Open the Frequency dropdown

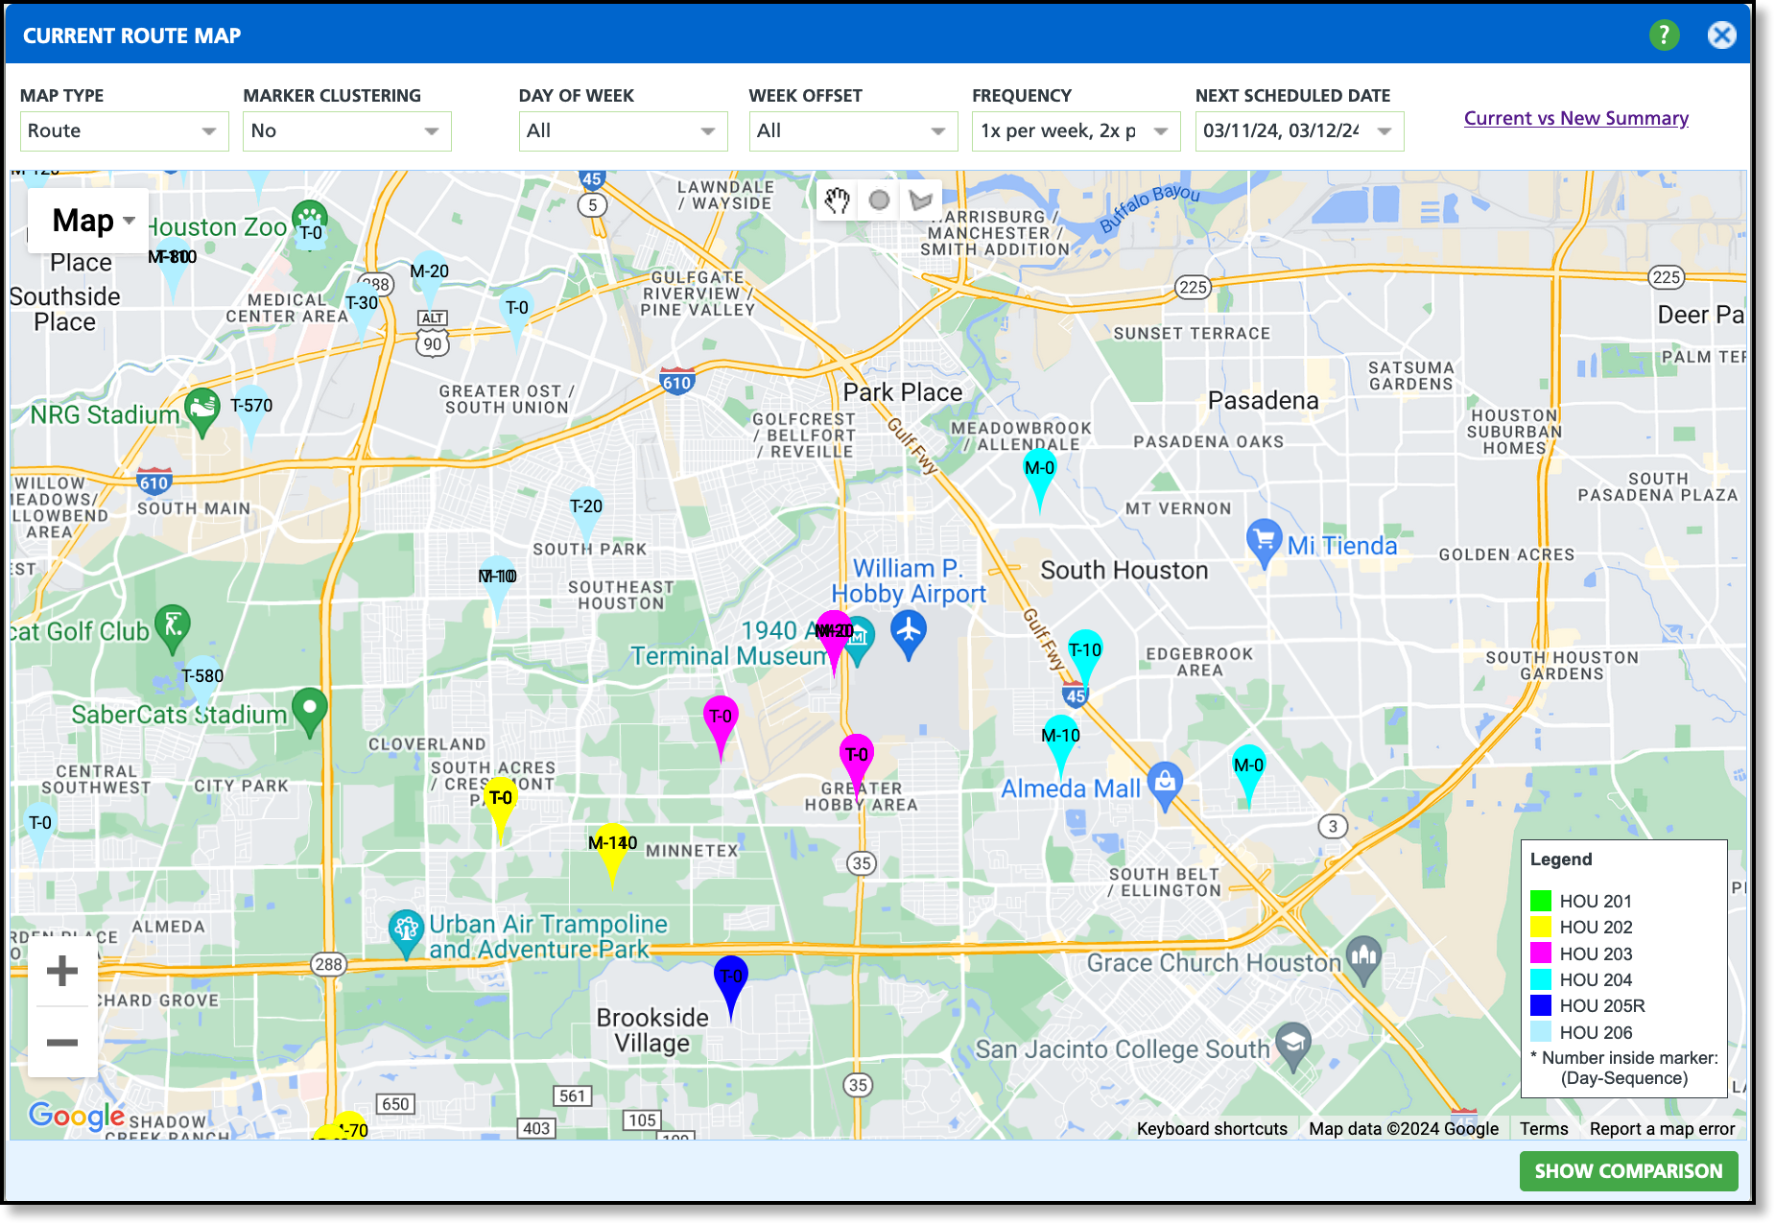coord(1076,131)
